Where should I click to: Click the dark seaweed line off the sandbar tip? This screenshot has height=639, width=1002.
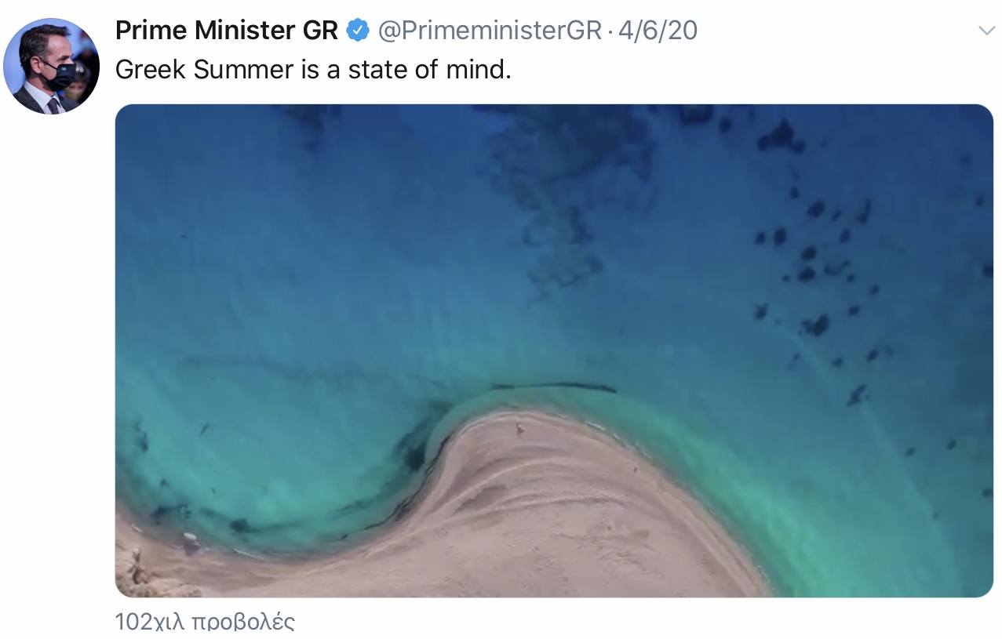553,387
